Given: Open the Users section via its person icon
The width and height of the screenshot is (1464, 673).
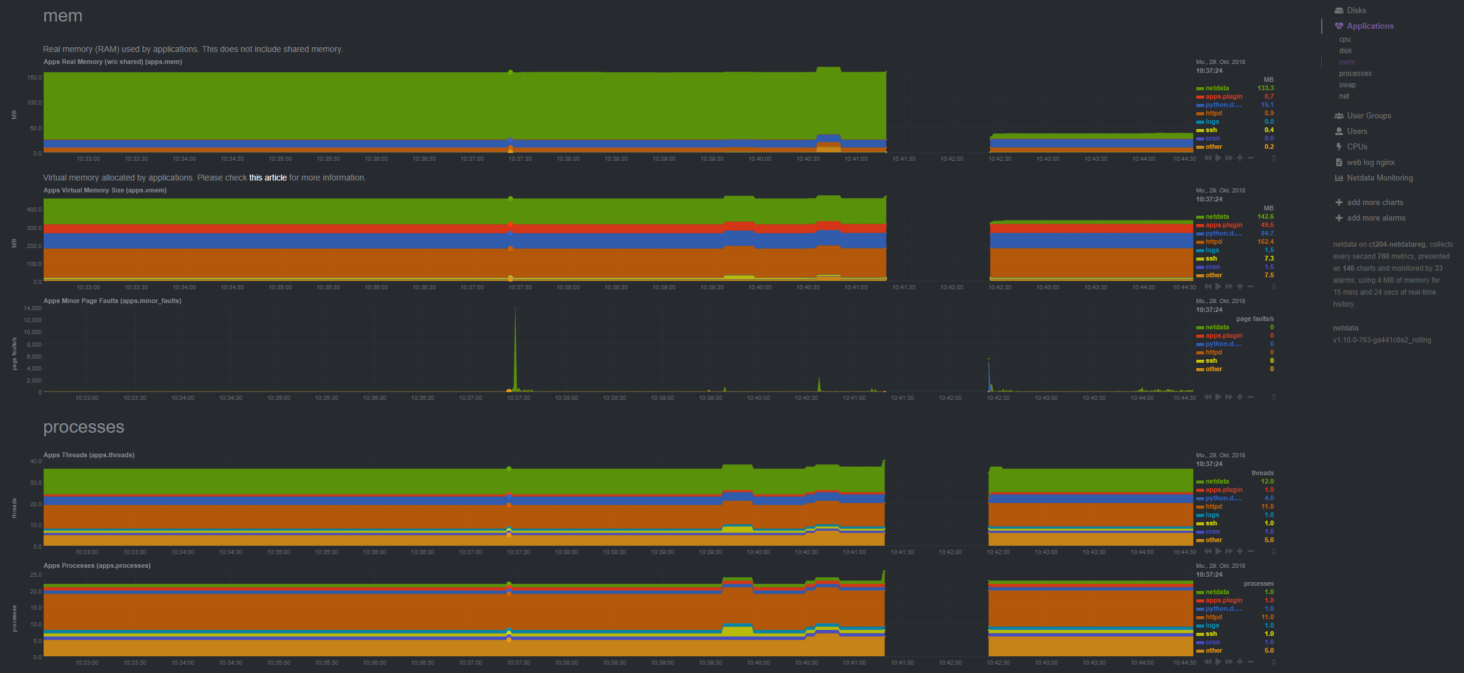Looking at the screenshot, I should coord(1339,131).
